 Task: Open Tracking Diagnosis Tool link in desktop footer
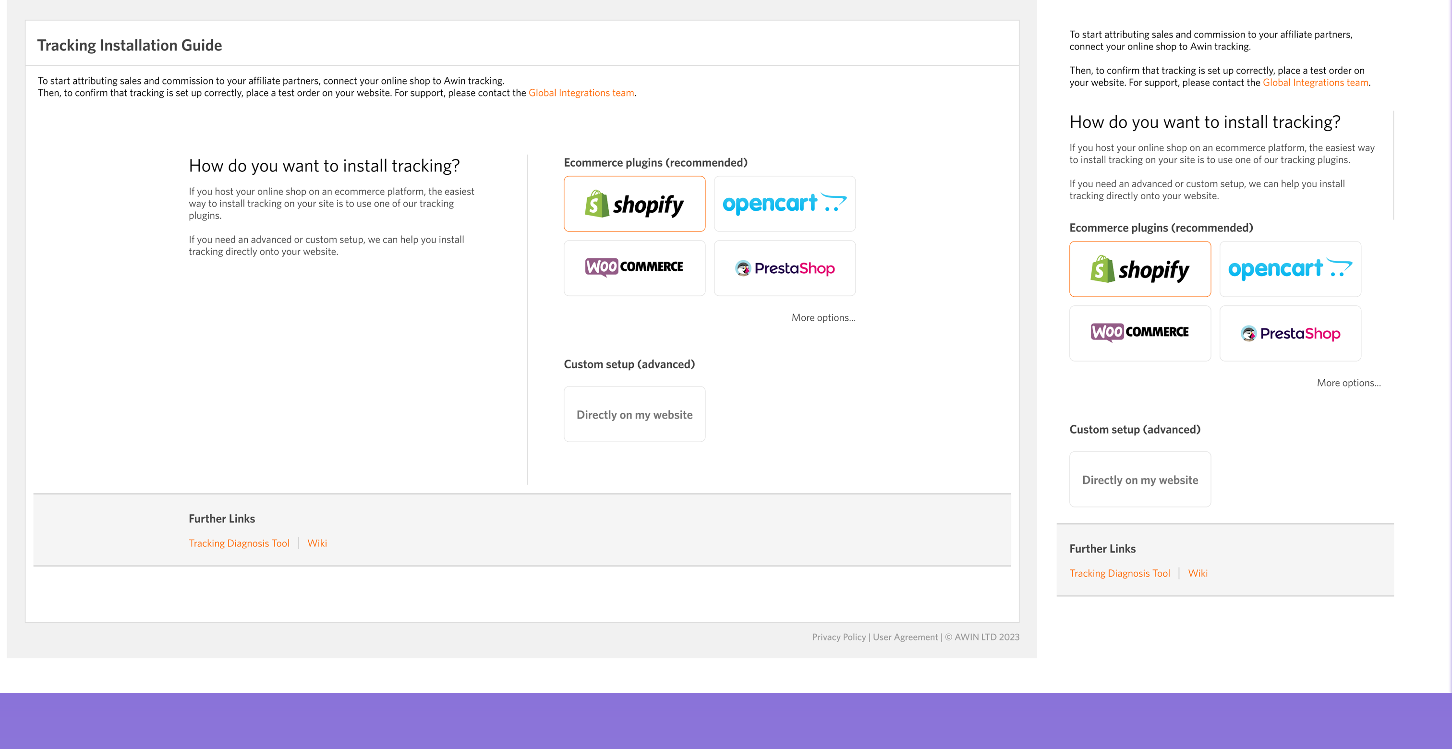pyautogui.click(x=239, y=543)
